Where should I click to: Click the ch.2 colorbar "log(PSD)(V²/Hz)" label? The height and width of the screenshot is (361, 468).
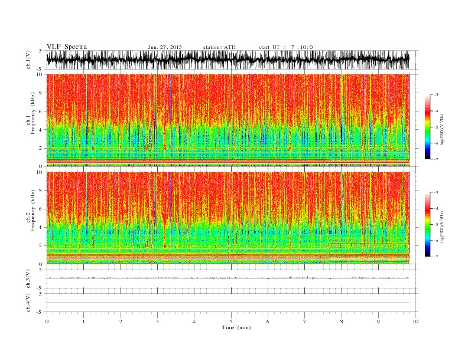(443, 227)
